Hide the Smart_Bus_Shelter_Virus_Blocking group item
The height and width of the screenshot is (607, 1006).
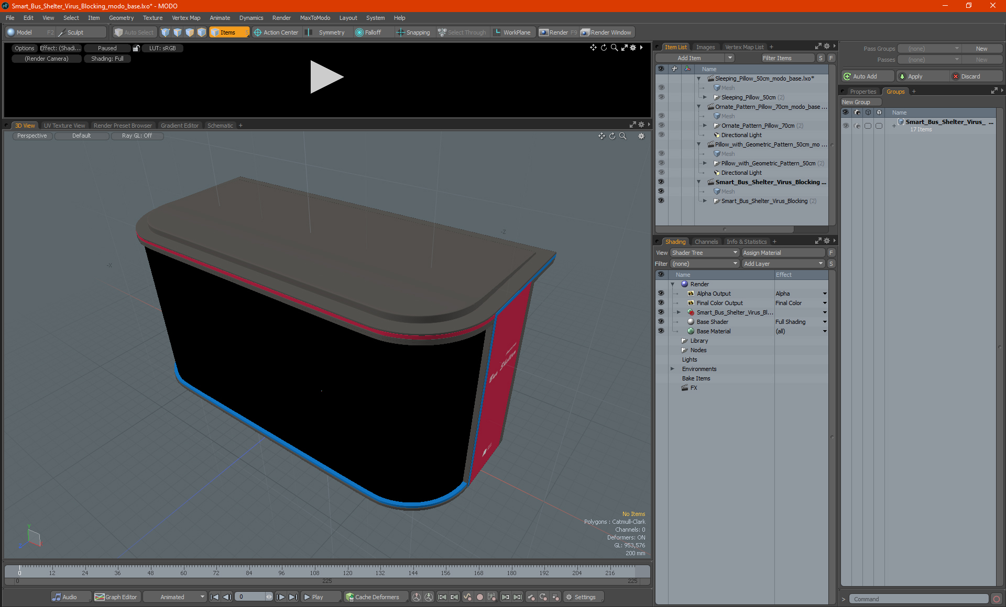pos(661,201)
